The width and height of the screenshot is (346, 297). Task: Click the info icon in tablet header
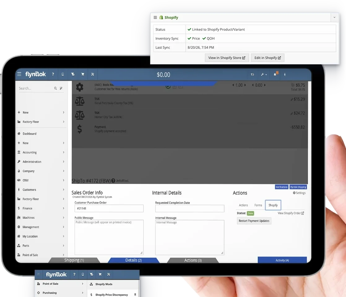point(285,75)
